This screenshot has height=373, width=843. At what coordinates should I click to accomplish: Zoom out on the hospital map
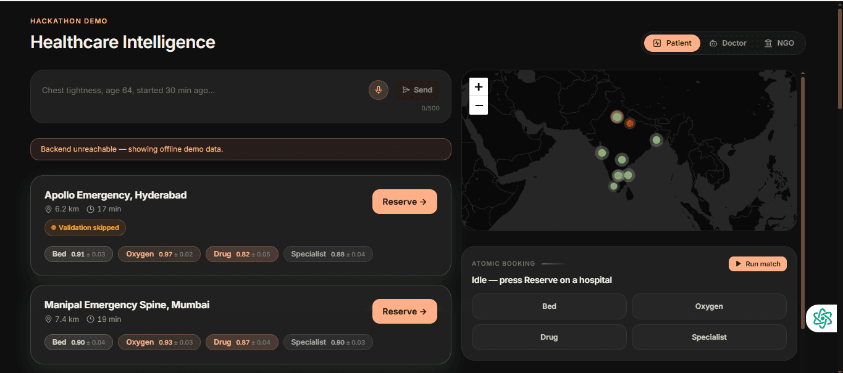(x=479, y=105)
